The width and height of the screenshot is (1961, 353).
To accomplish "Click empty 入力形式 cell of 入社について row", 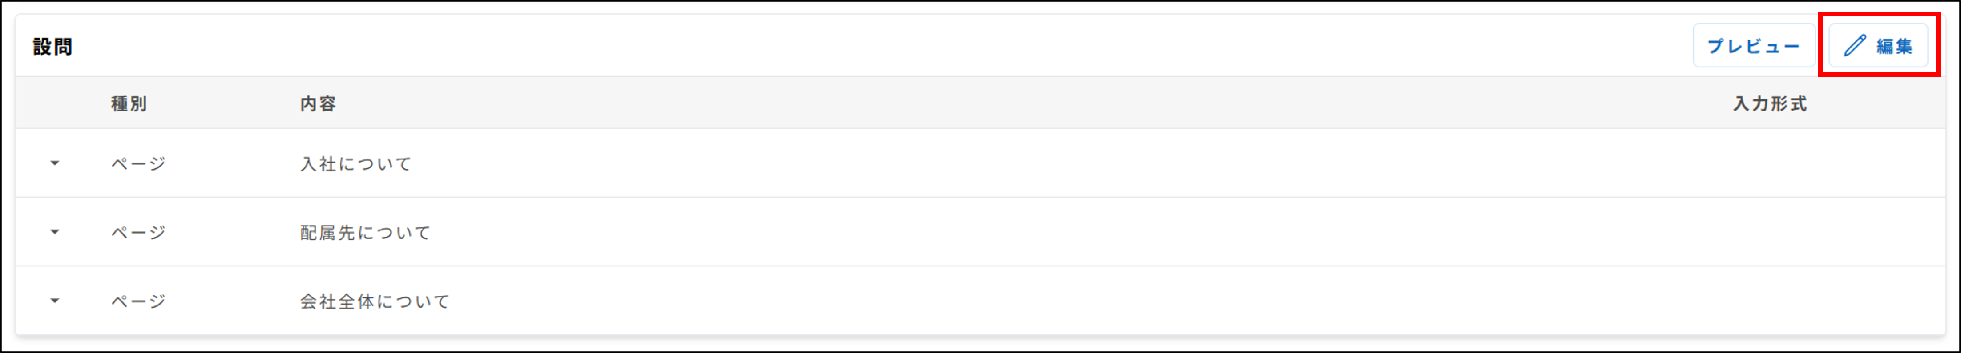I will click(1769, 163).
